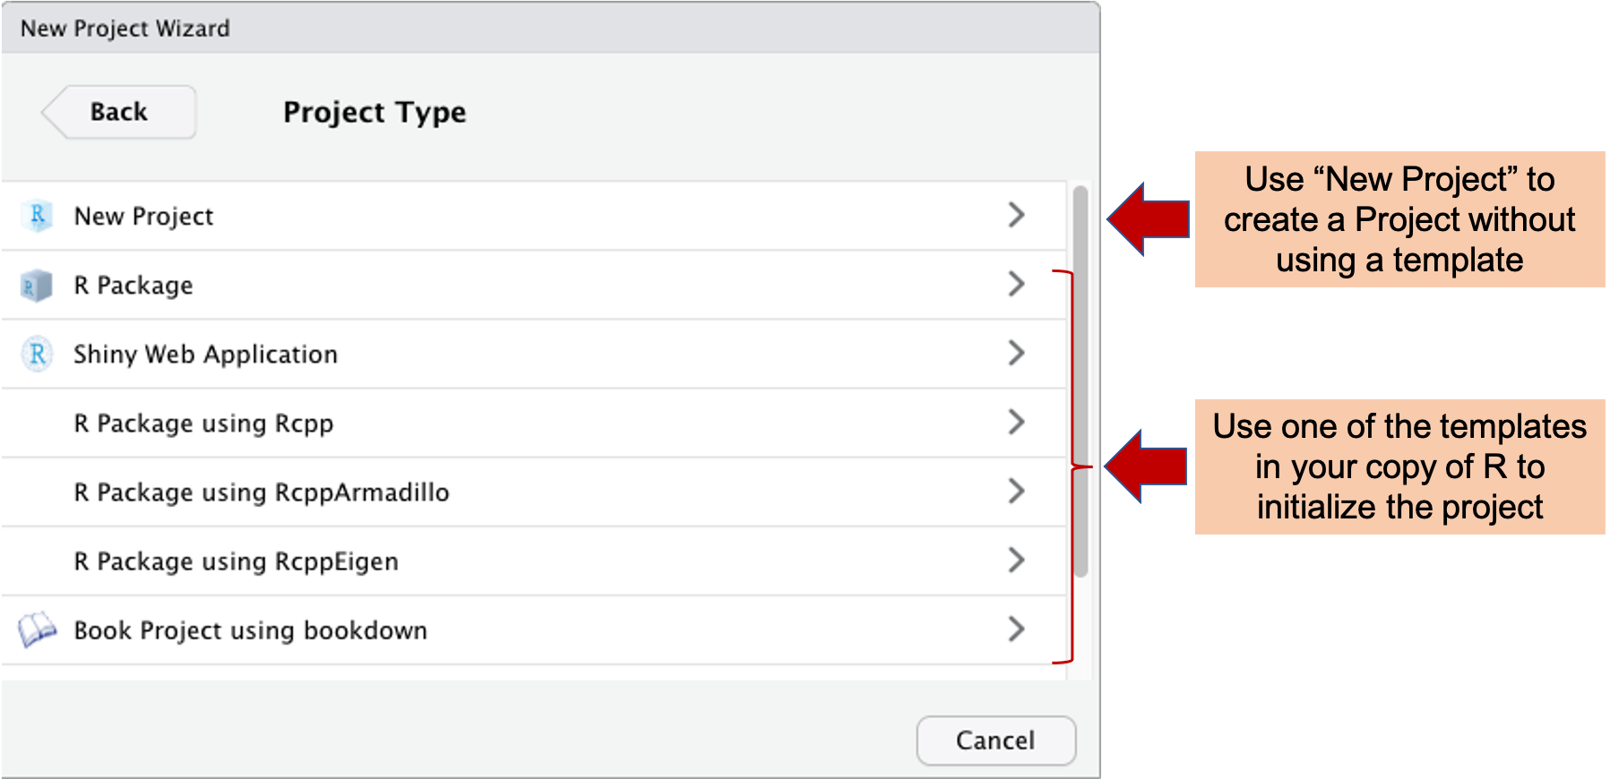Open the arrow beside Shiny Web Application

click(x=1015, y=353)
